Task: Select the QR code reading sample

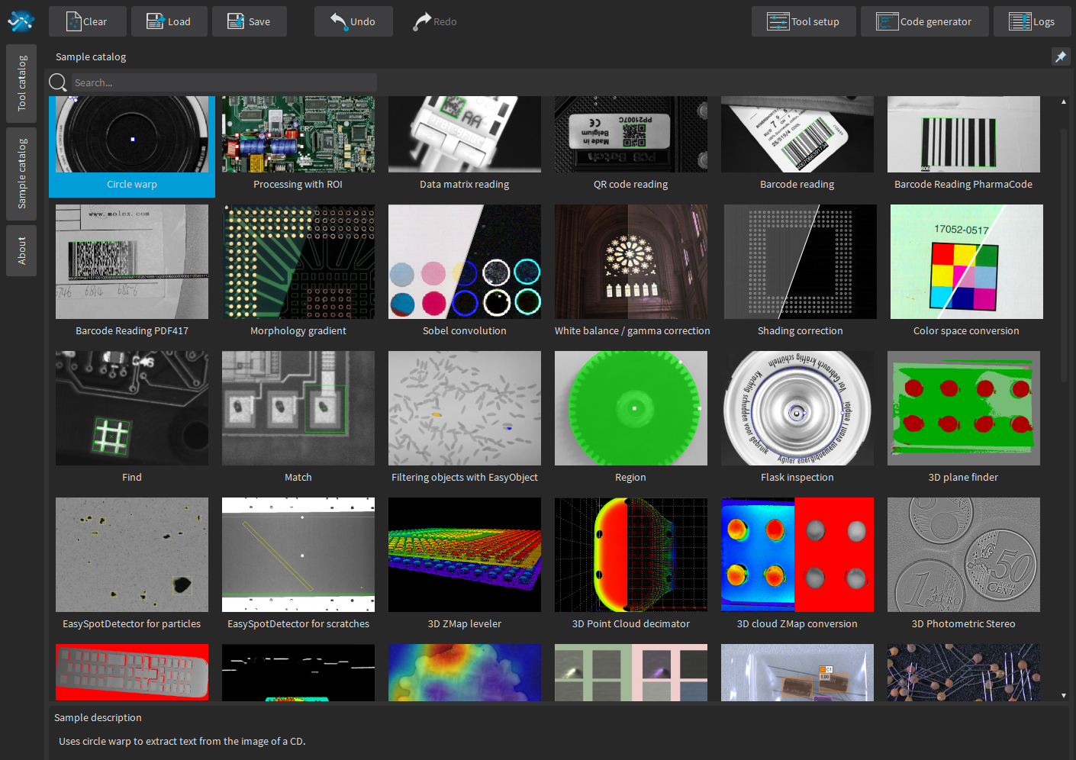Action: [x=630, y=143]
